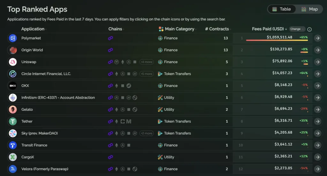Open the Transit Finance application link
The width and height of the screenshot is (327, 176).
pyautogui.click(x=34, y=145)
